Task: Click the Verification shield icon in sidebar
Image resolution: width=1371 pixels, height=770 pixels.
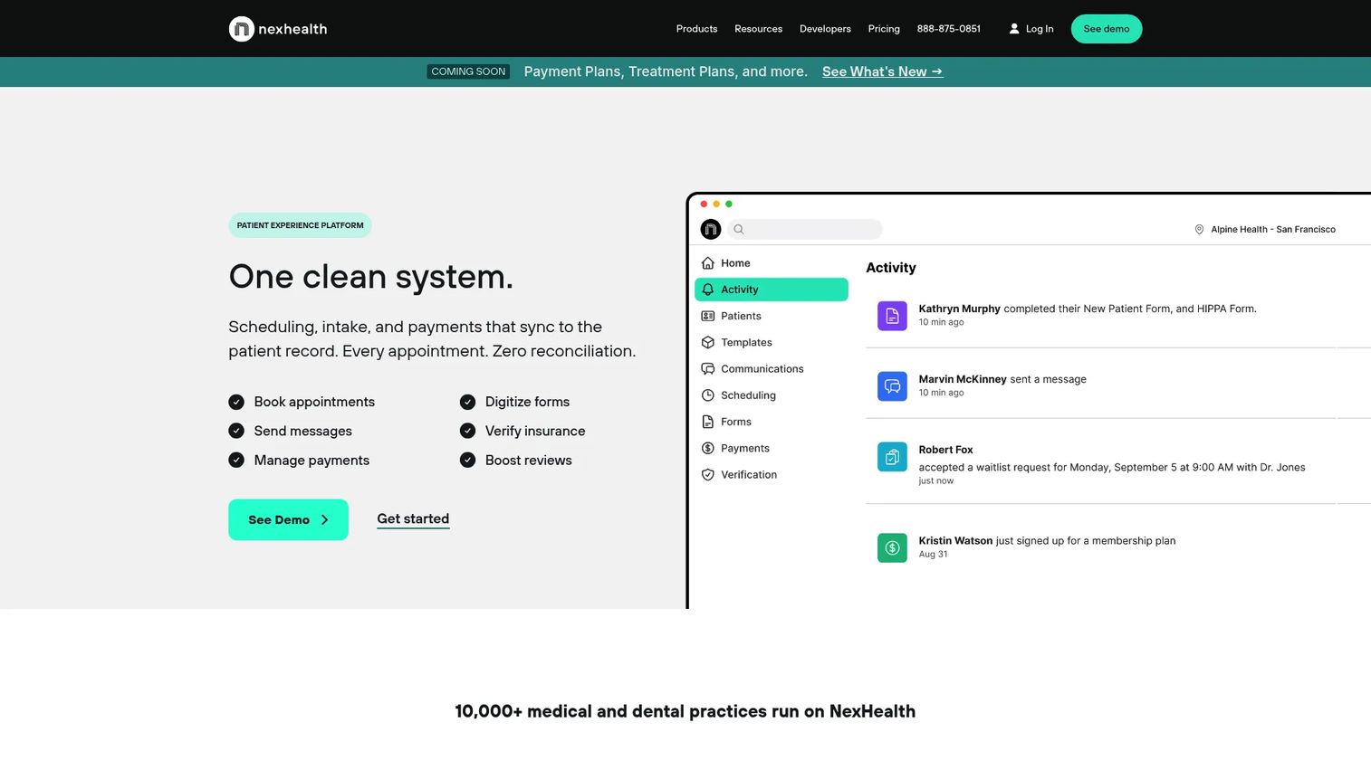Action: pyautogui.click(x=708, y=474)
